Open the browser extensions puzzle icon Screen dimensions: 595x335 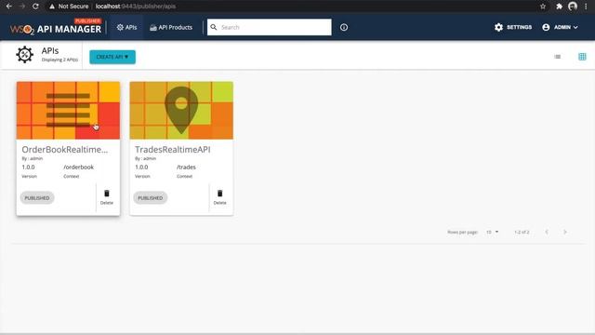[x=559, y=7]
